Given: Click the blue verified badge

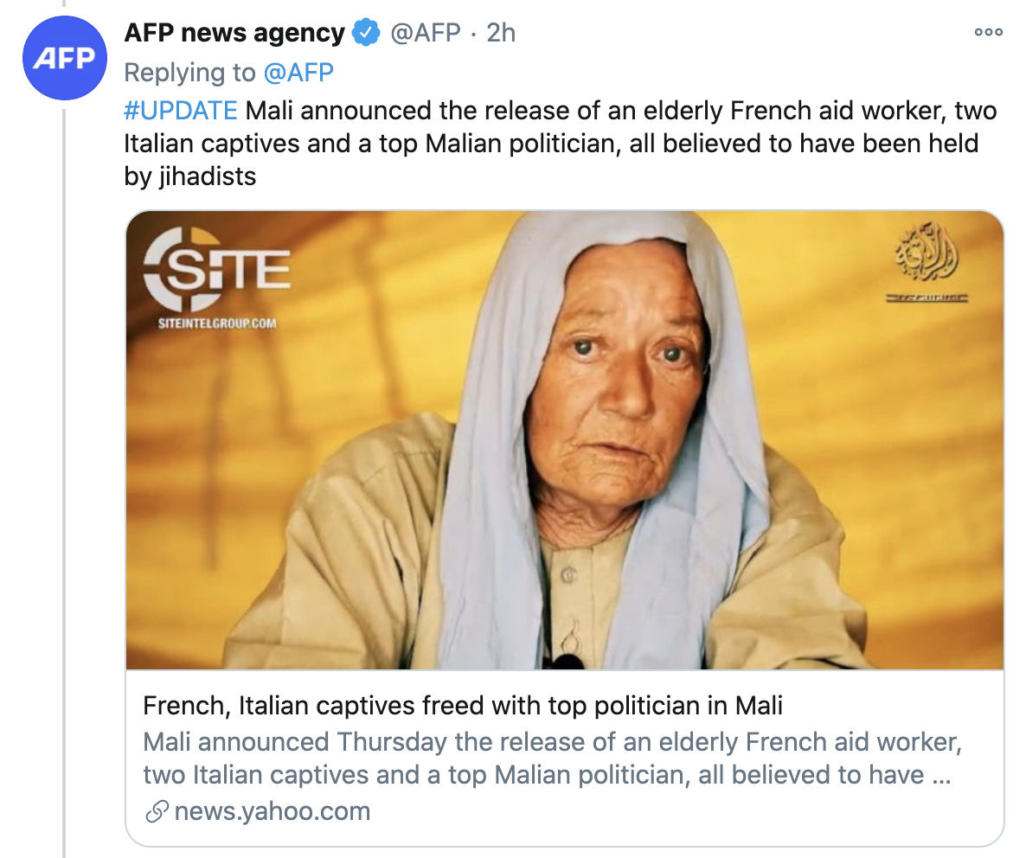Looking at the screenshot, I should 367,33.
